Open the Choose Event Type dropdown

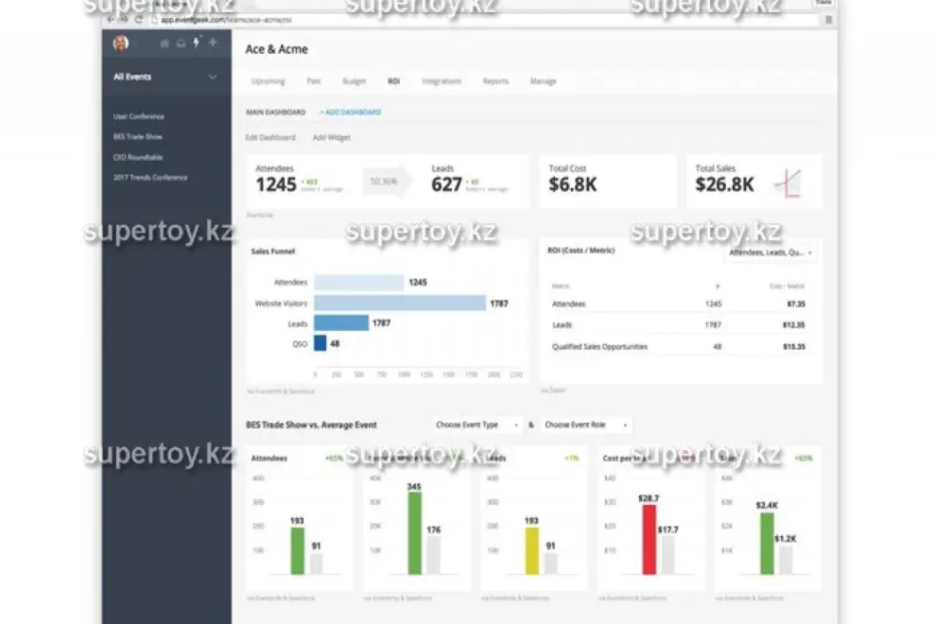click(x=477, y=425)
